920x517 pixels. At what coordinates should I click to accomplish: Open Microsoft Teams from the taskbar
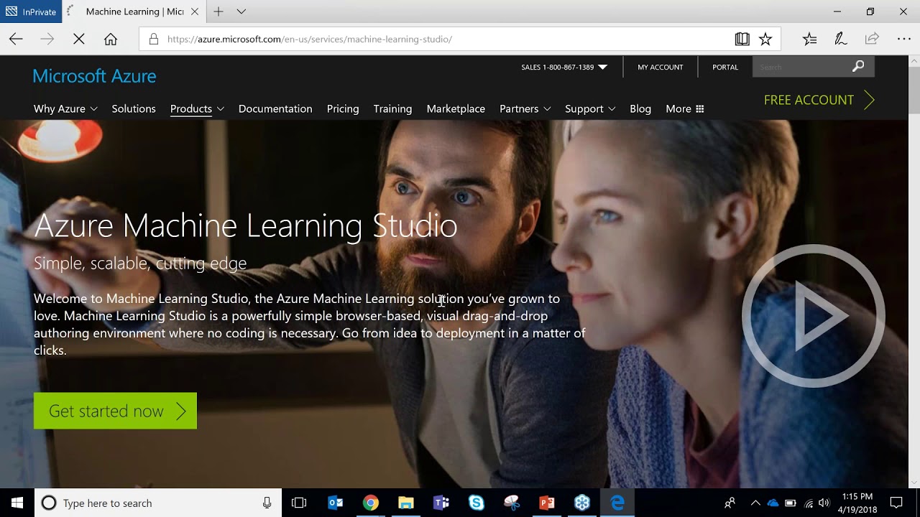[x=441, y=503]
